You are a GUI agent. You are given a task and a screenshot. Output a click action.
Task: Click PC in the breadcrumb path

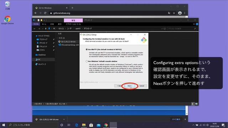[x=54, y=28]
